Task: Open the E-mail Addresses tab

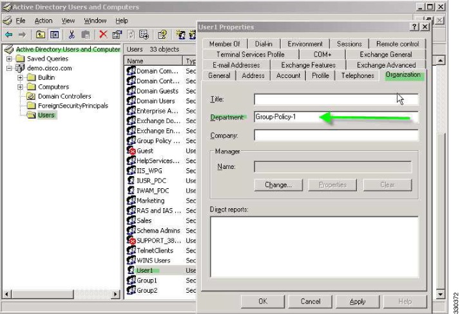Action: (x=236, y=65)
